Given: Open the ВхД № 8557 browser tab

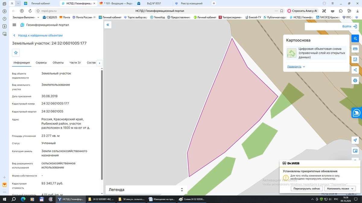Looking at the screenshot, I should click(x=154, y=3).
